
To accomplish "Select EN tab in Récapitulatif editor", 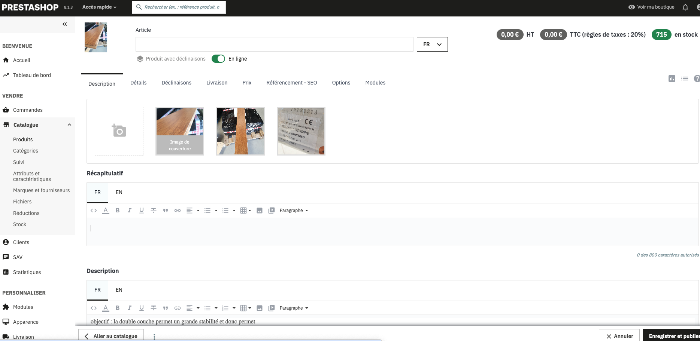I will pyautogui.click(x=119, y=192).
